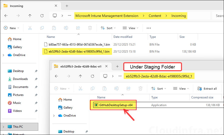The image size is (224, 135).
Task: Click the back arrow in Incoming window
Action: point(6,16)
